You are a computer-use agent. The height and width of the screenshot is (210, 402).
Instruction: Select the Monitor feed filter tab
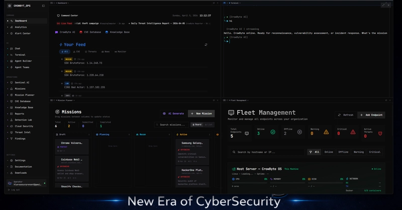(120, 52)
